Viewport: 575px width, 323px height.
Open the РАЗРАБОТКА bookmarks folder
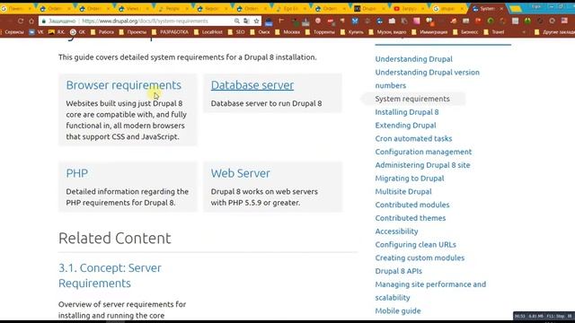point(170,32)
